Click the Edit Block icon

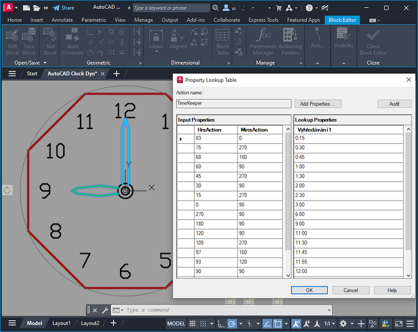(13, 42)
